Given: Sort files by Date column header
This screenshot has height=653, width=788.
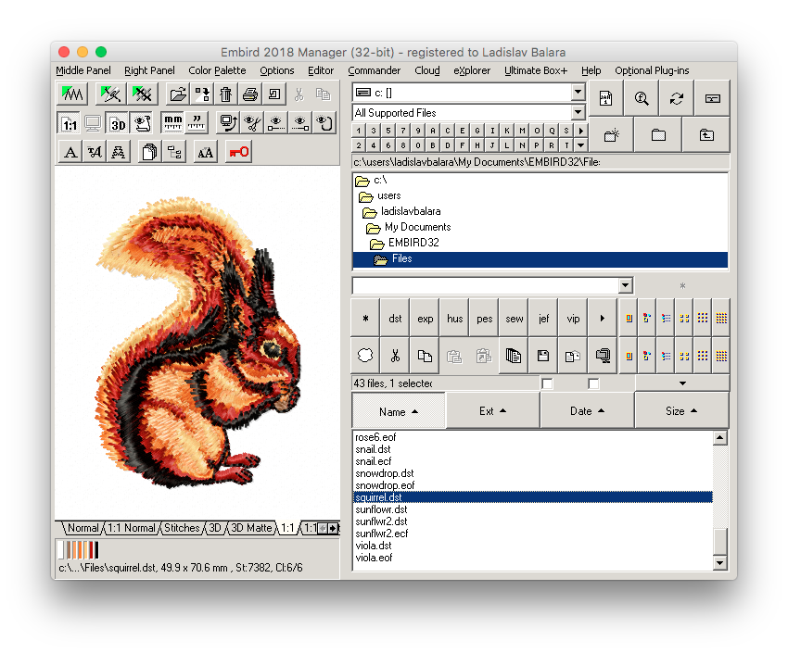Looking at the screenshot, I should click(586, 411).
